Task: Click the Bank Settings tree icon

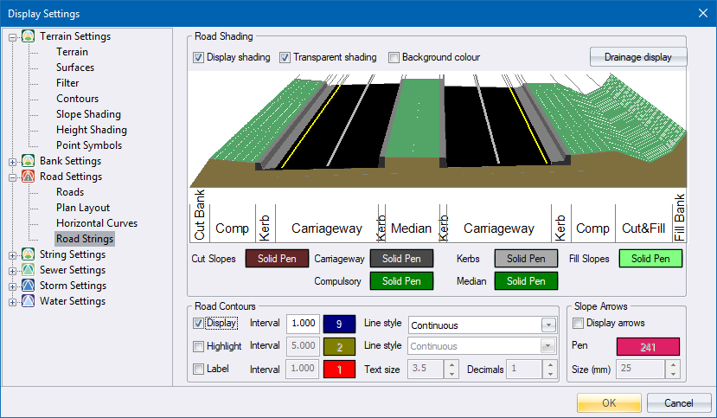Action: pos(29,161)
